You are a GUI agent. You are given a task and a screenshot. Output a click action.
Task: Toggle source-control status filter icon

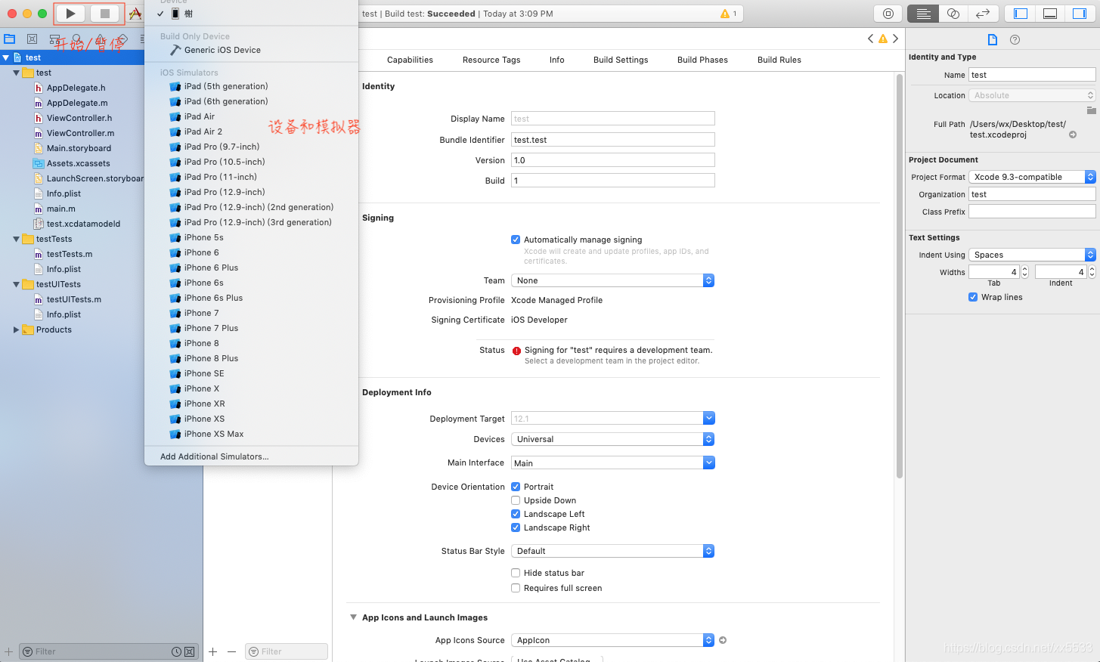click(x=190, y=651)
